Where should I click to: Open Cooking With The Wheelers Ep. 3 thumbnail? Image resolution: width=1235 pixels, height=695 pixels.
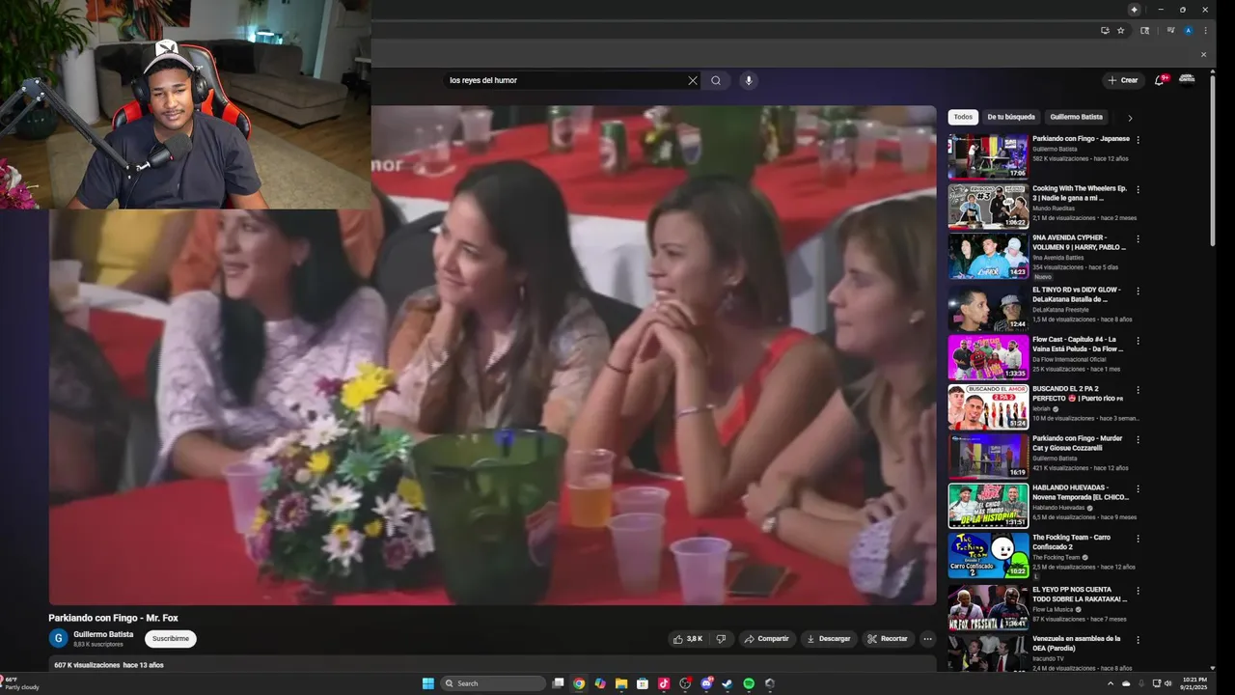[x=988, y=206]
